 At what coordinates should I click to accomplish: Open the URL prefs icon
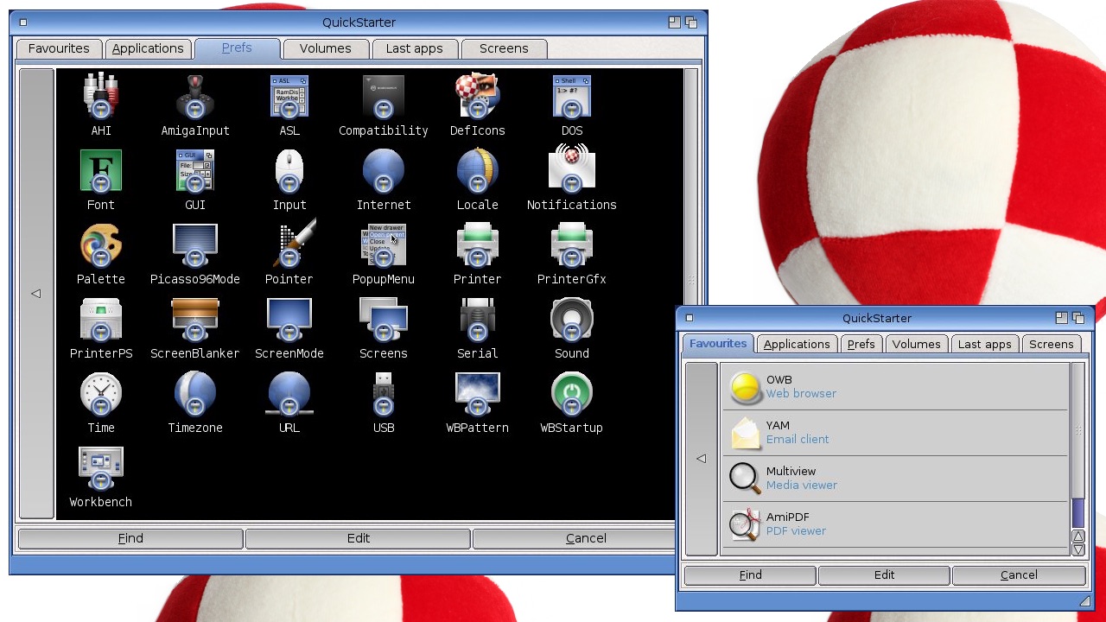pyautogui.click(x=289, y=394)
